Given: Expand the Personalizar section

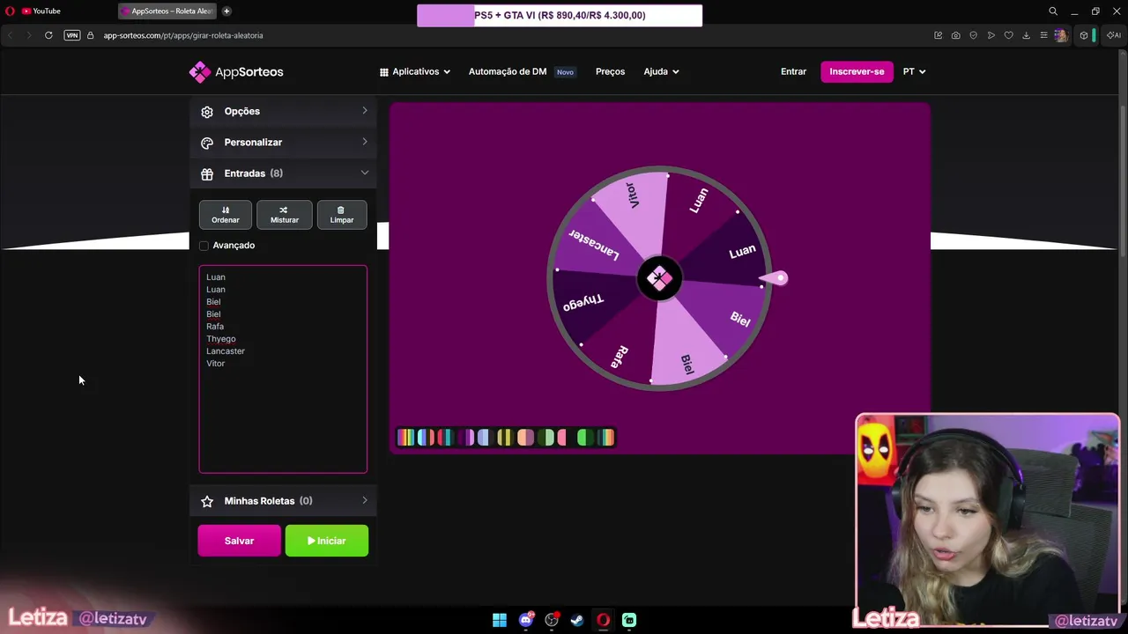Looking at the screenshot, I should pos(283,143).
